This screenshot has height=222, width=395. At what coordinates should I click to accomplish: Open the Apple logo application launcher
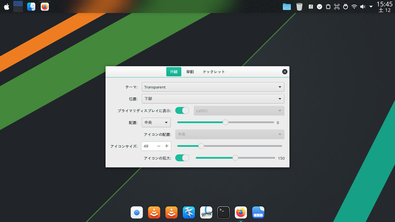[x=7, y=7]
